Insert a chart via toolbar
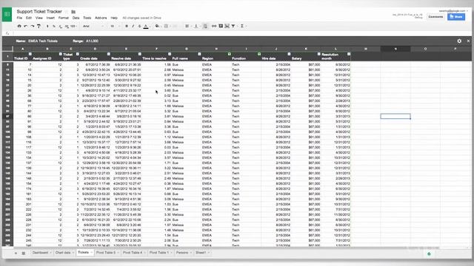 tap(227, 27)
